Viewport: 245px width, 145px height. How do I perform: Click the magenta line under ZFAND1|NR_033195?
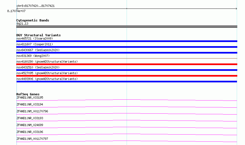[x=127, y=100]
